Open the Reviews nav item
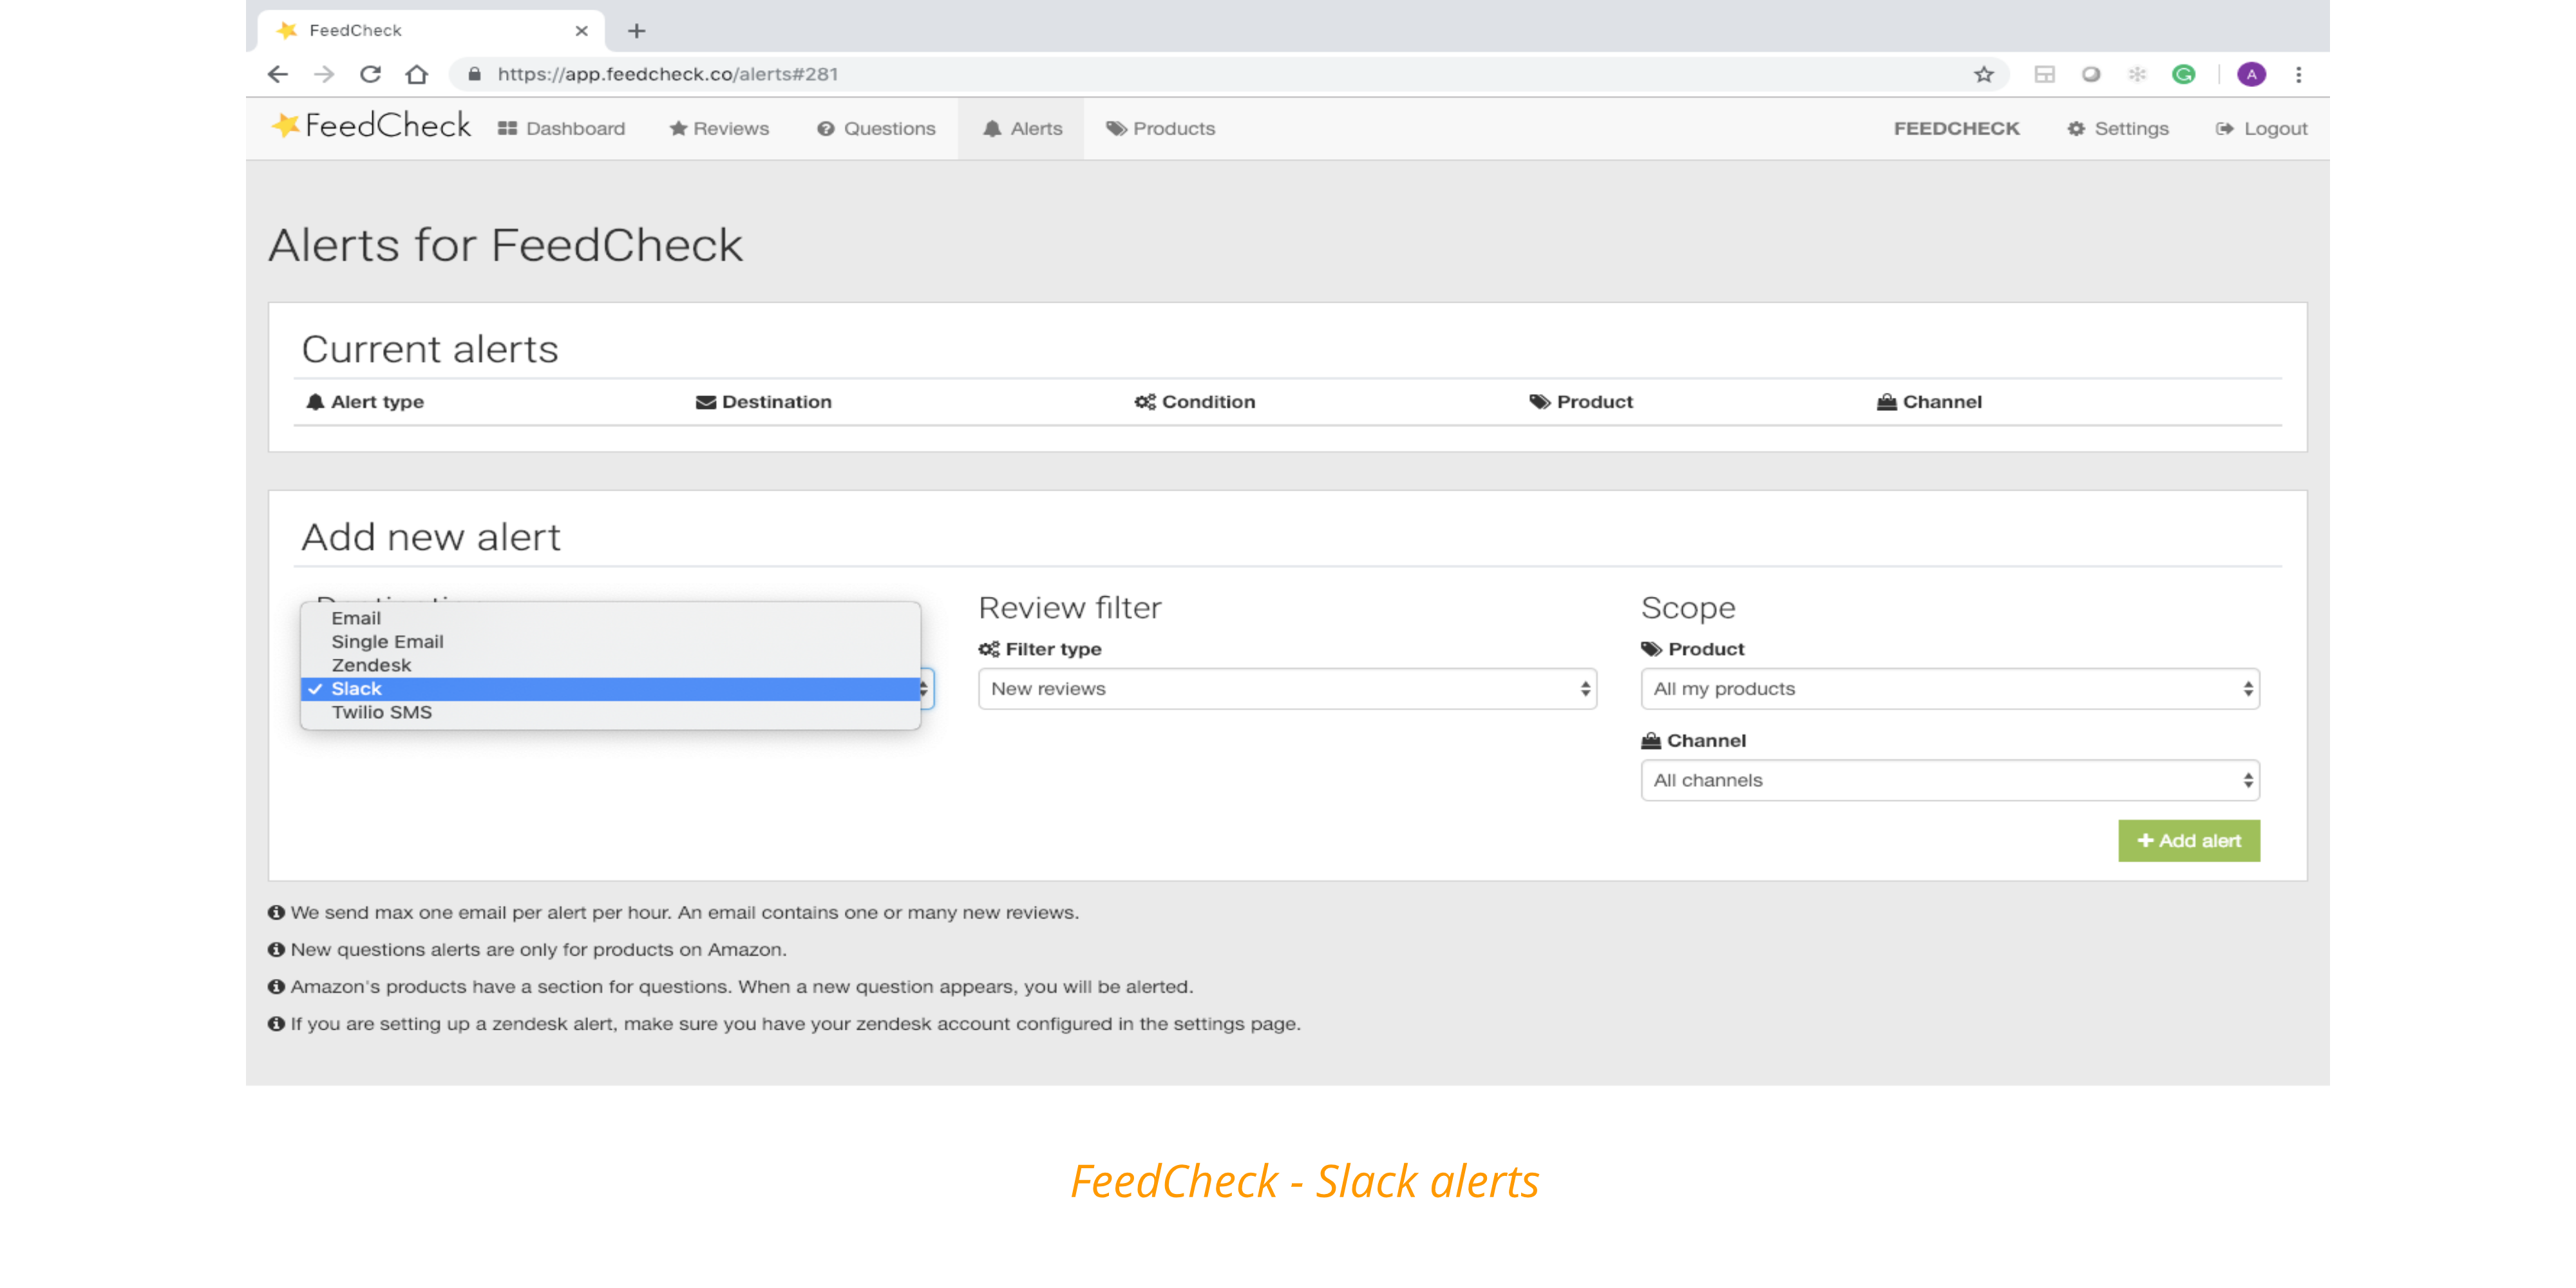 pyautogui.click(x=720, y=128)
